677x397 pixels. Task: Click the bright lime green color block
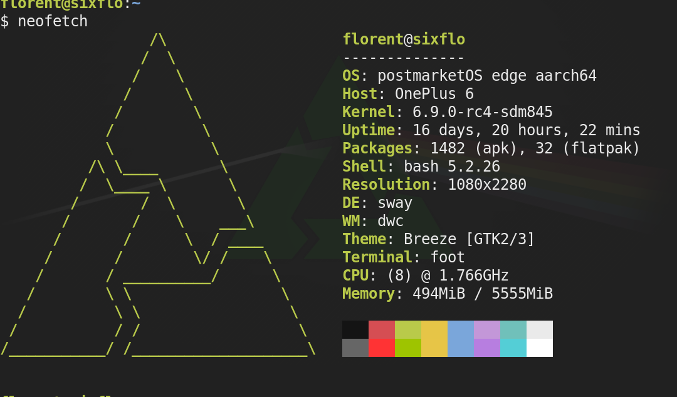pos(408,348)
